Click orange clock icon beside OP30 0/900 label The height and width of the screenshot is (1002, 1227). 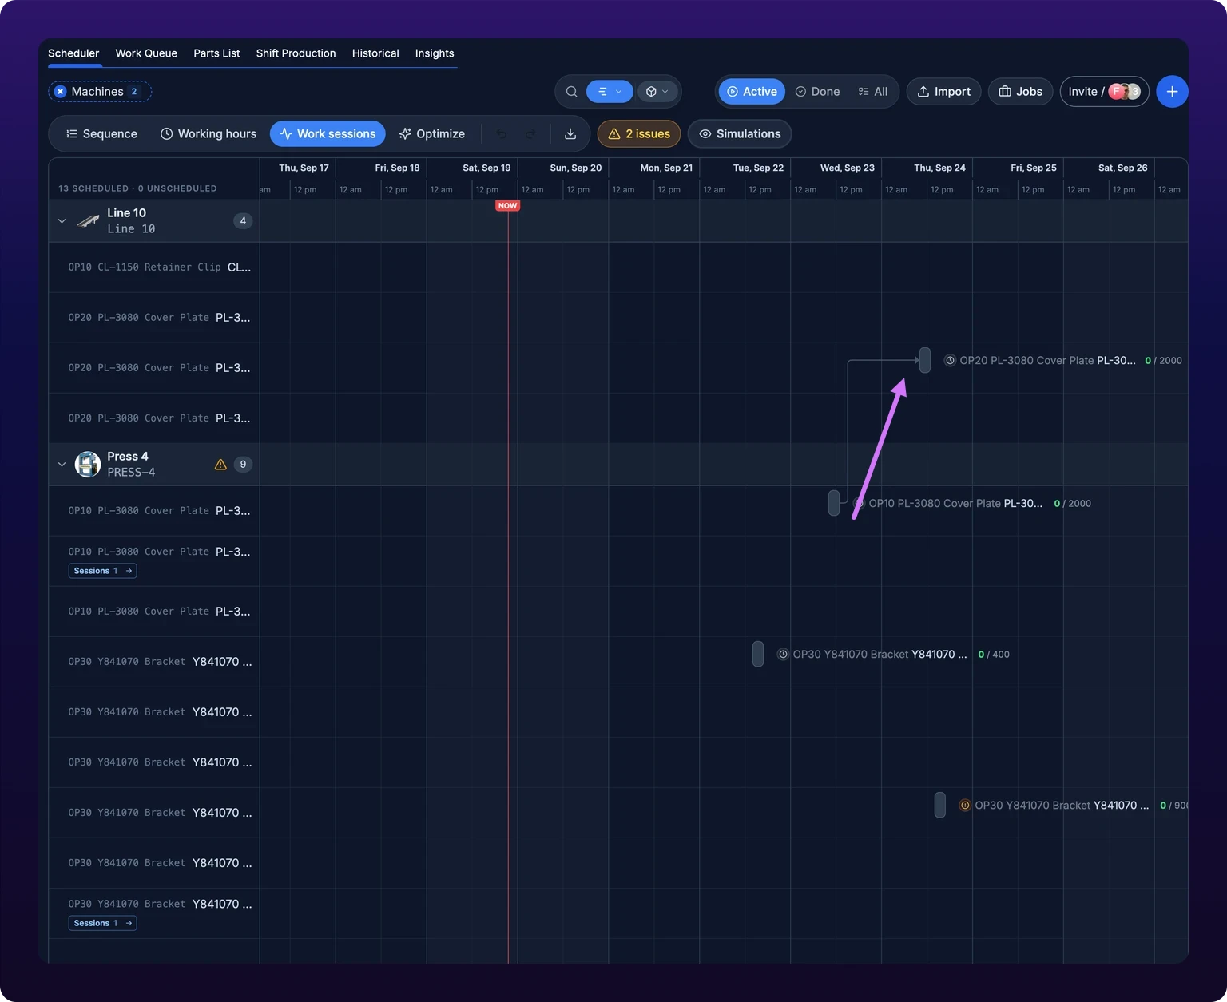click(x=965, y=806)
